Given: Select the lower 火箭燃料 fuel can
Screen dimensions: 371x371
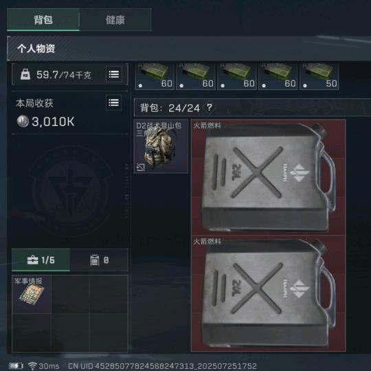Looking at the screenshot, I should pos(269,293).
